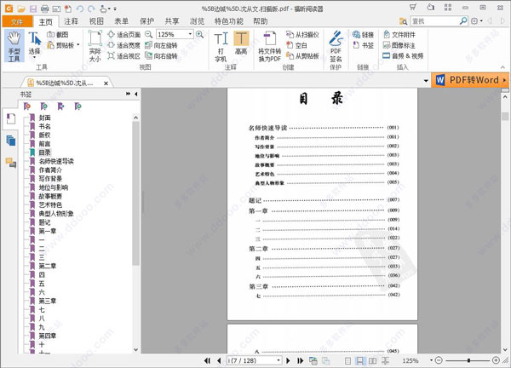Fit to visible area
511x368 pixels.
(x=124, y=56)
